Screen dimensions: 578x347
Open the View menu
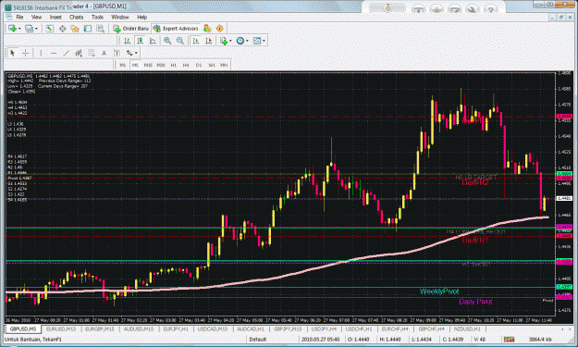[36, 17]
